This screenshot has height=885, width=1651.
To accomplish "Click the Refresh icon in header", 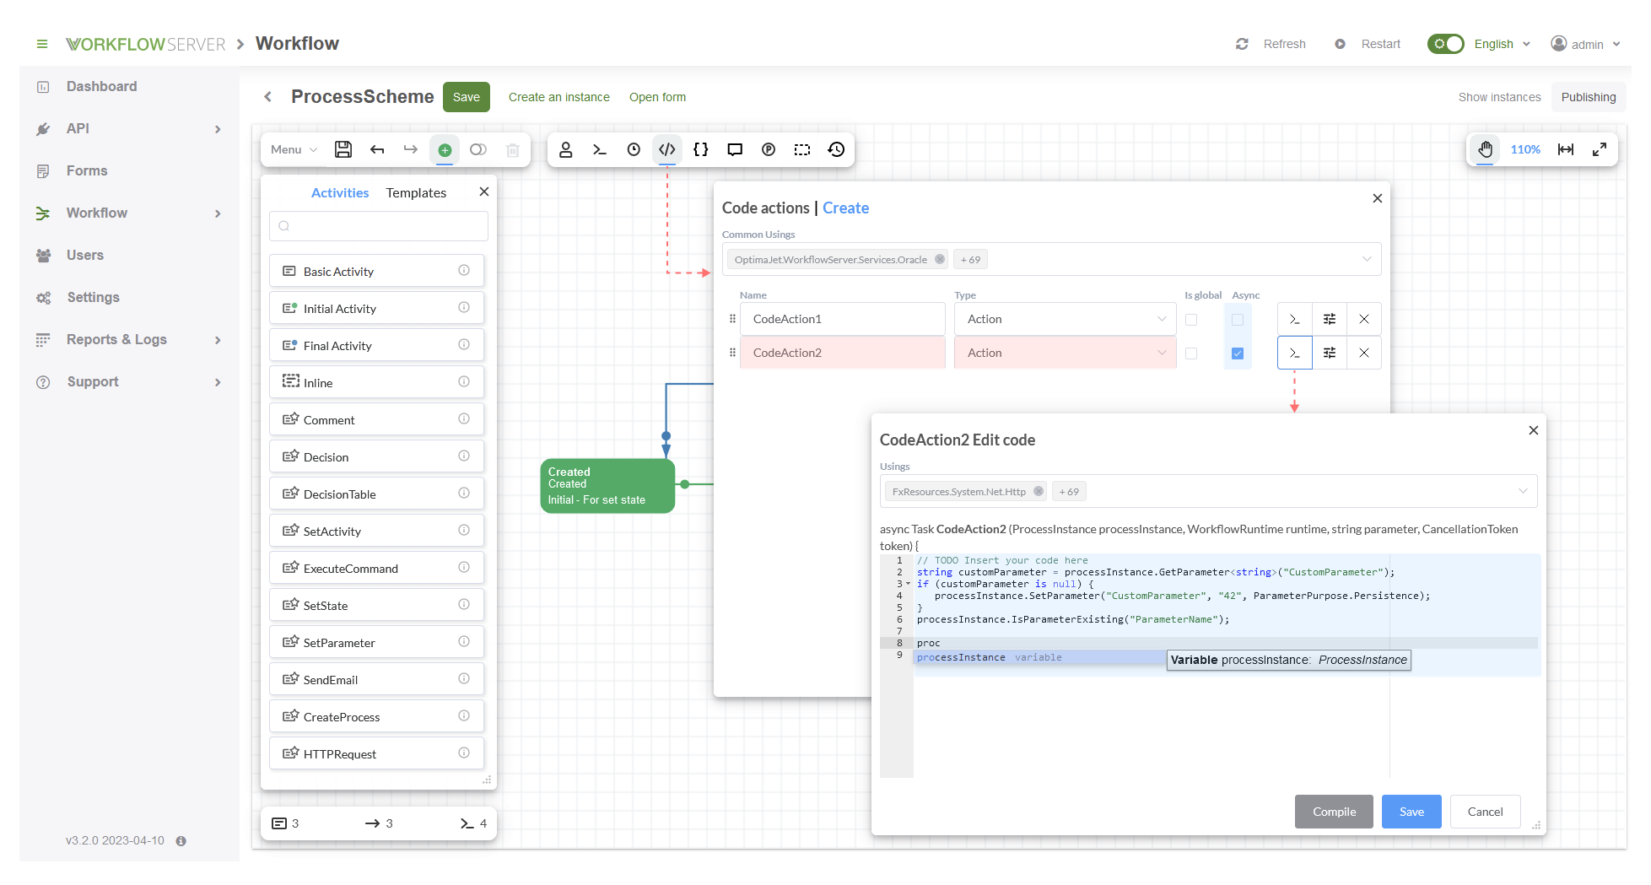I will [1242, 44].
